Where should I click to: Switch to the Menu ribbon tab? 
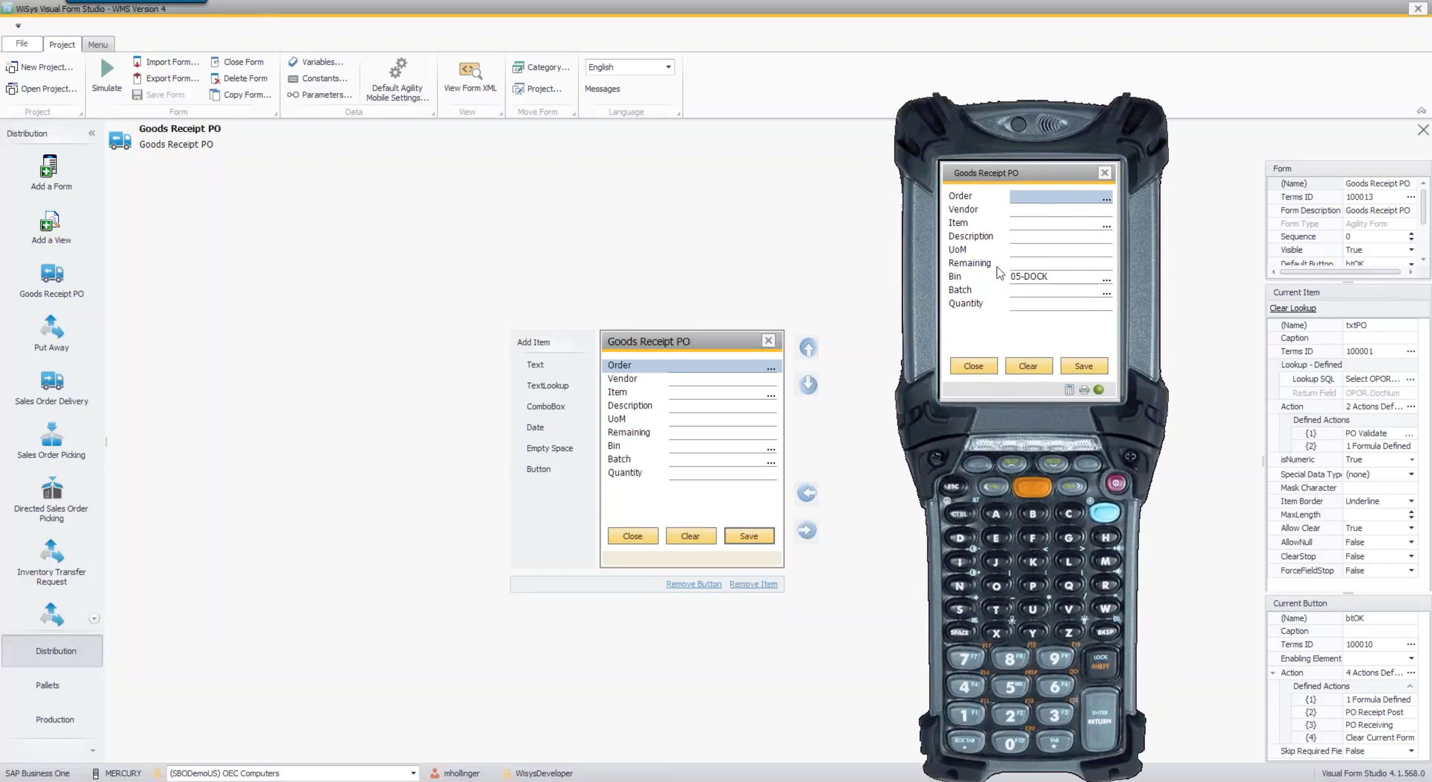[x=98, y=44]
